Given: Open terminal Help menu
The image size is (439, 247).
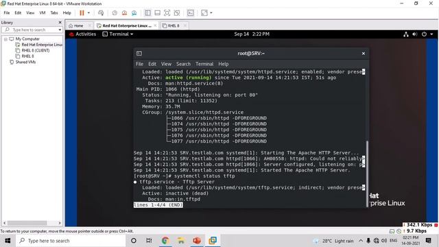Looking at the screenshot, I should point(224,64).
